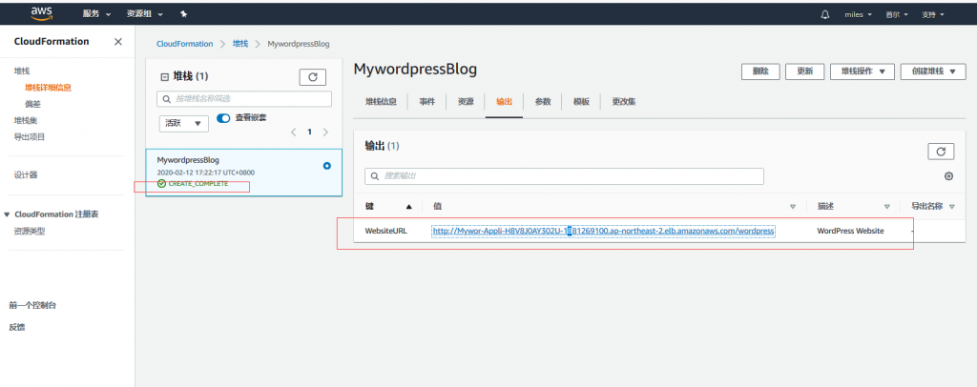Click the 堆栈 breadcrumb link
Screen dimensions: 977x387
click(239, 44)
